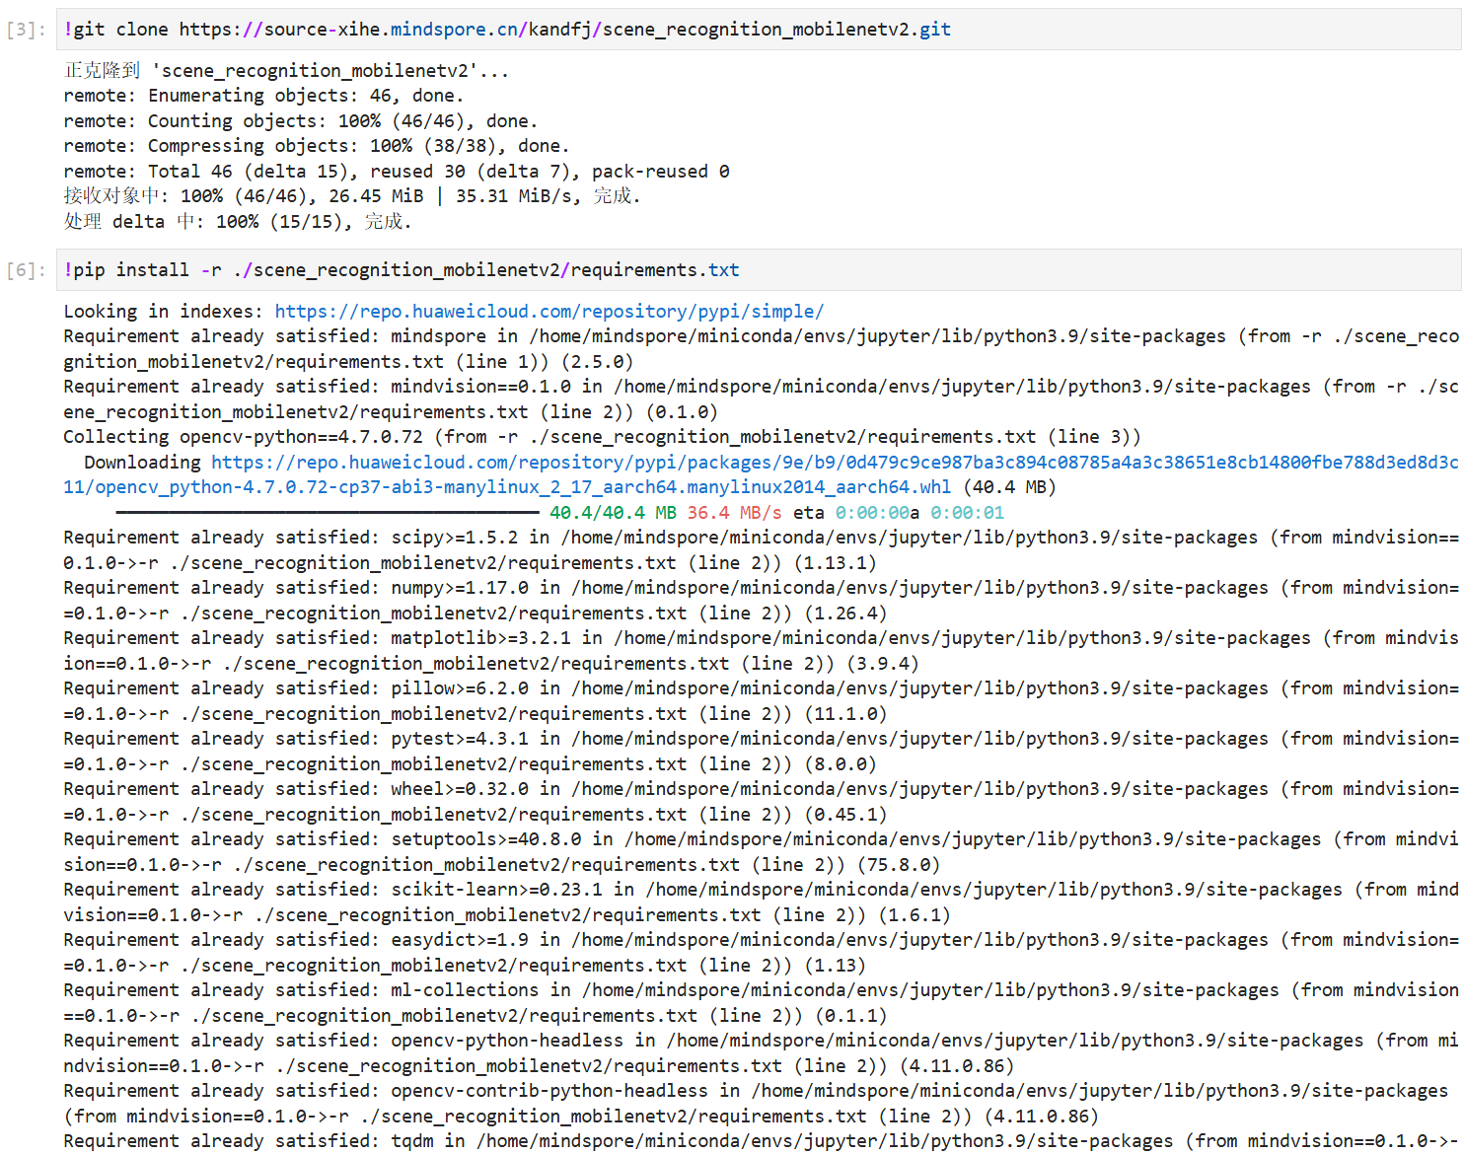Open the opencv_python wheel download link
This screenshot has height=1155, width=1464.
point(760,474)
